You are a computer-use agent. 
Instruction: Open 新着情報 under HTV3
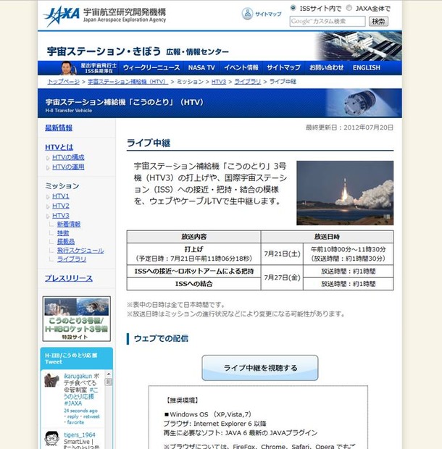(69, 224)
